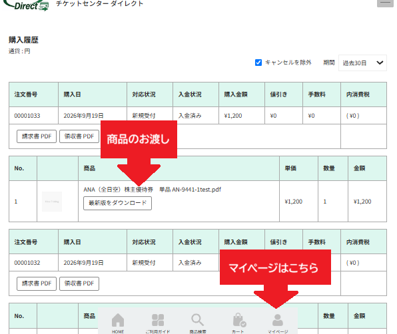Click 購入日 of order 00001033
The width and height of the screenshot is (397, 334).
click(83, 116)
